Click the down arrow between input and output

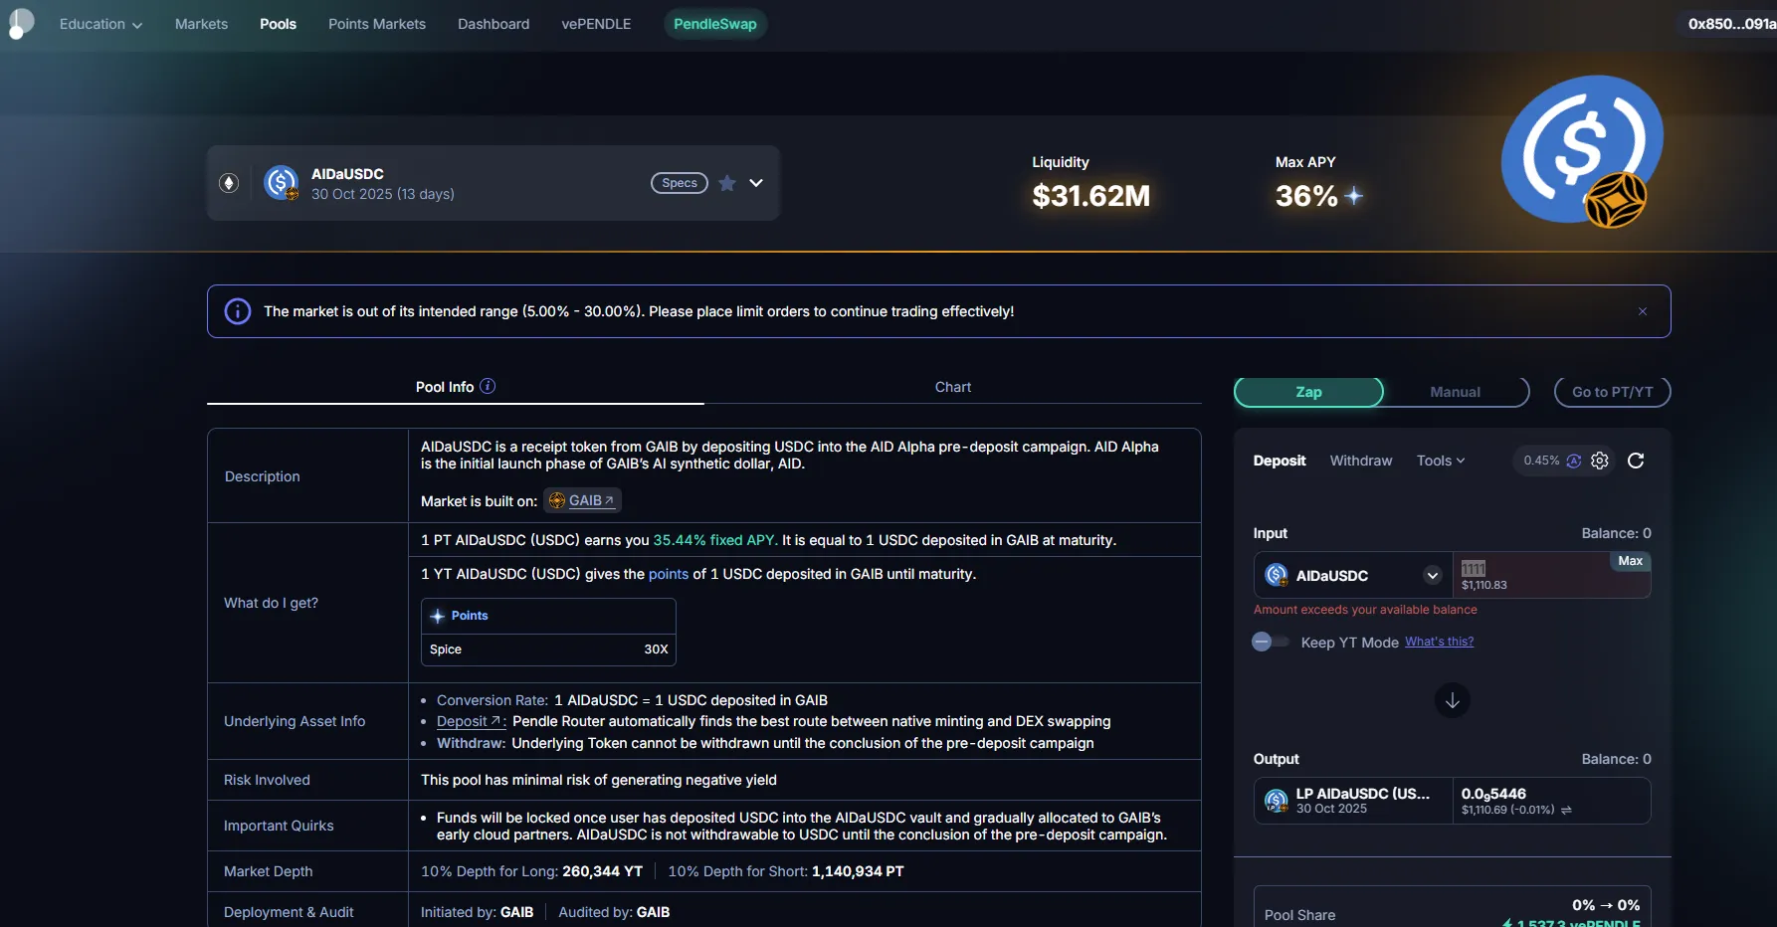(1452, 700)
